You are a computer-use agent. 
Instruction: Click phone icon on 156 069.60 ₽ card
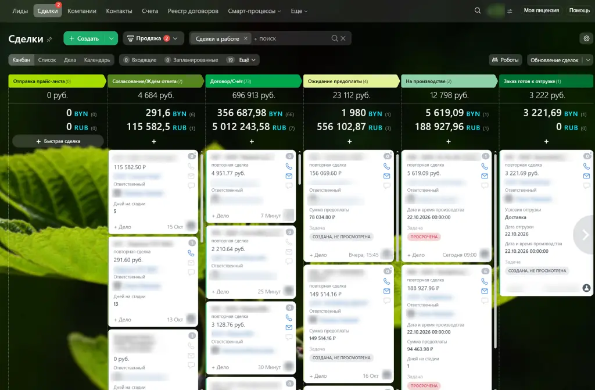click(386, 166)
